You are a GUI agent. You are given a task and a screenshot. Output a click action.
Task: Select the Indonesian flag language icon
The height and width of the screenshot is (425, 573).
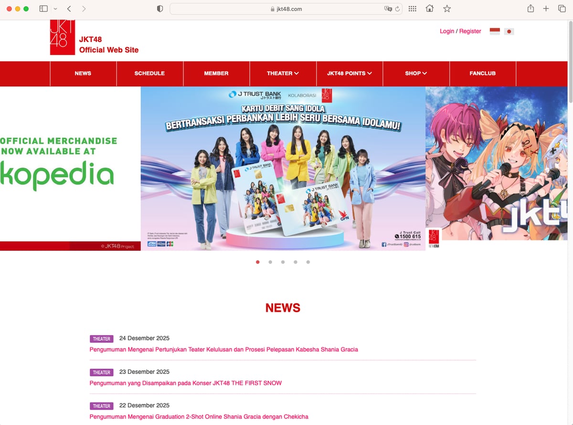click(x=494, y=31)
